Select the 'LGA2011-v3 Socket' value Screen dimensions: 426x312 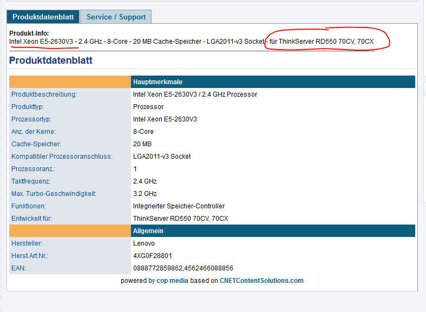[x=162, y=157]
